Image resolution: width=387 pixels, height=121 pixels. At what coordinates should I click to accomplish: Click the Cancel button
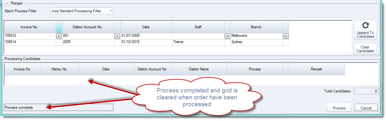point(366,108)
